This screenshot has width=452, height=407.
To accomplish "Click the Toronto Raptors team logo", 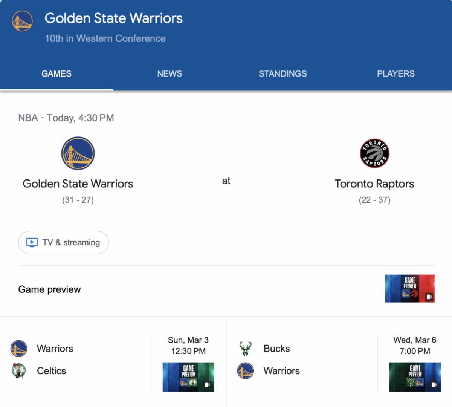I will [x=374, y=153].
